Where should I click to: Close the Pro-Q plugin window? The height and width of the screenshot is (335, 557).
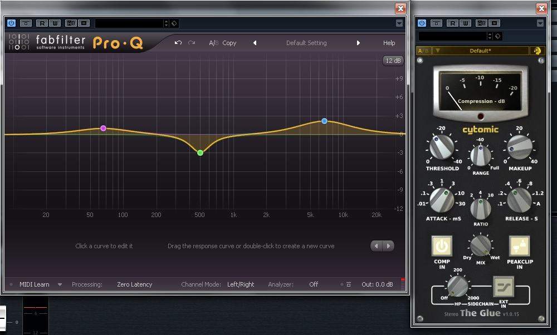[400, 8]
